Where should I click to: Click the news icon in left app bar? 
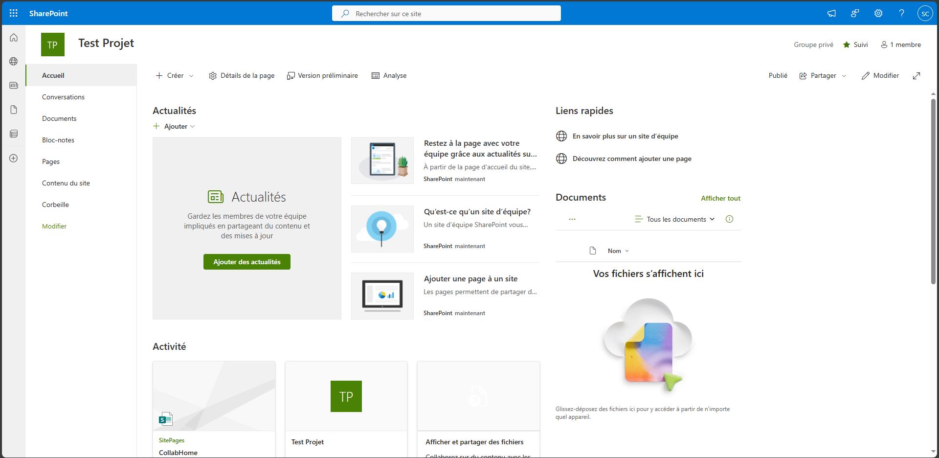[14, 86]
